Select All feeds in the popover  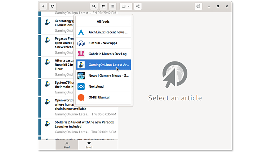tap(103, 22)
